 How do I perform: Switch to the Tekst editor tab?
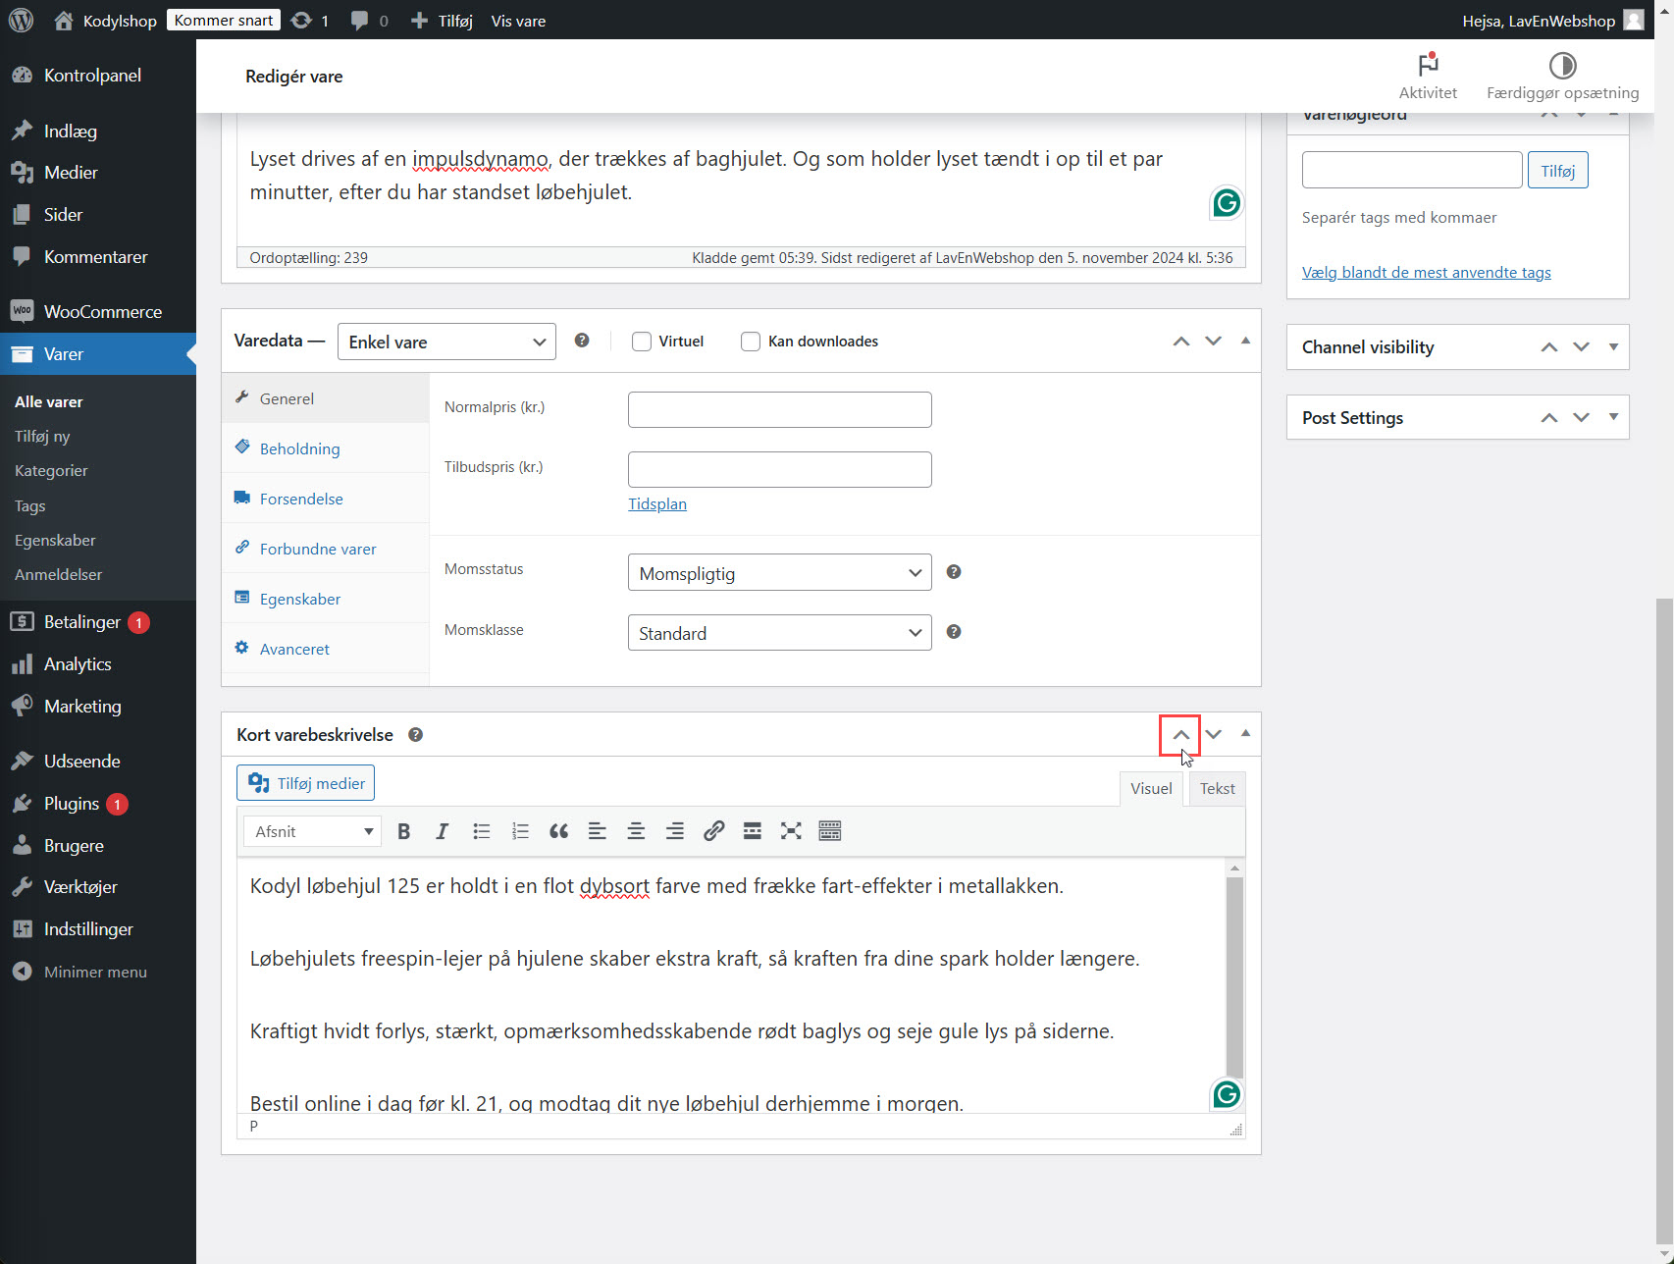pyautogui.click(x=1216, y=788)
